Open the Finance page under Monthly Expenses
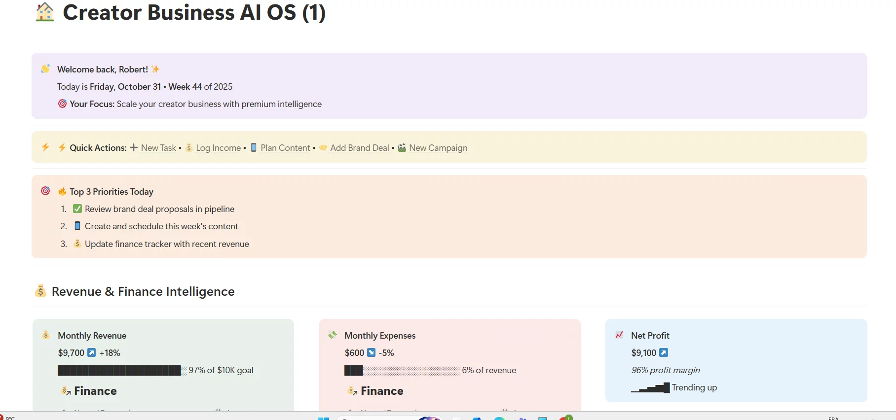 click(x=382, y=391)
